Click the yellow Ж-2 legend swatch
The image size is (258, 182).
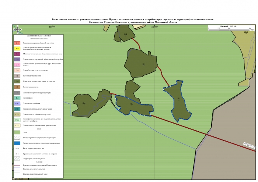(x=17, y=49)
